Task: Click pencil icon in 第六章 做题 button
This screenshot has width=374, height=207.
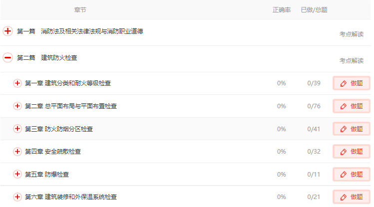Action: pos(343,197)
